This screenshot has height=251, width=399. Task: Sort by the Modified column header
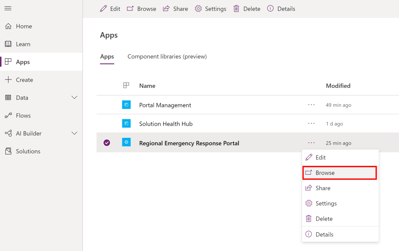[338, 86]
